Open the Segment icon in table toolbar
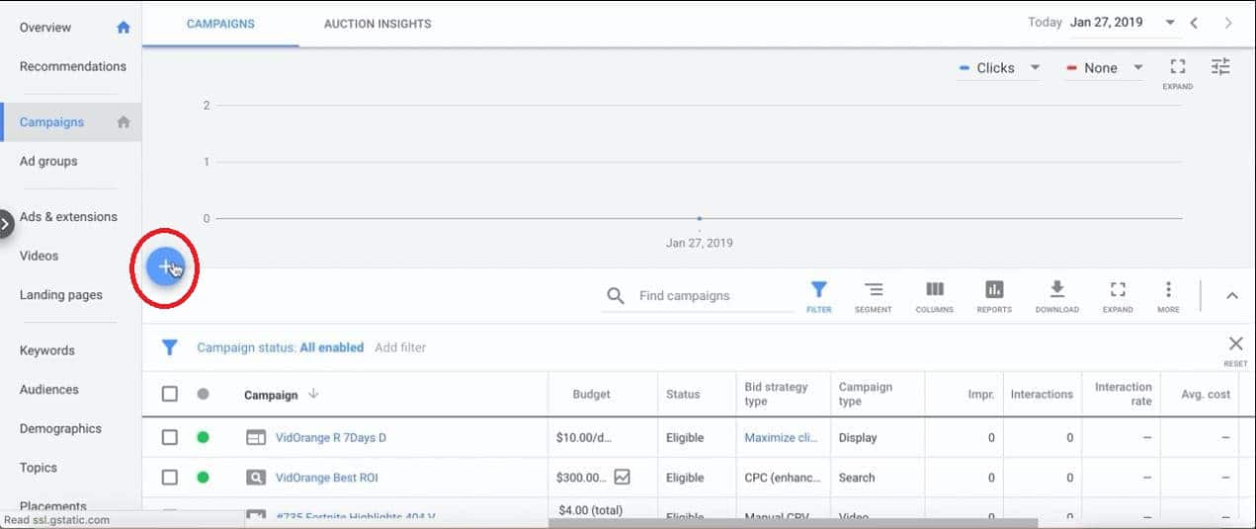Image resolution: width=1256 pixels, height=529 pixels. tap(874, 297)
